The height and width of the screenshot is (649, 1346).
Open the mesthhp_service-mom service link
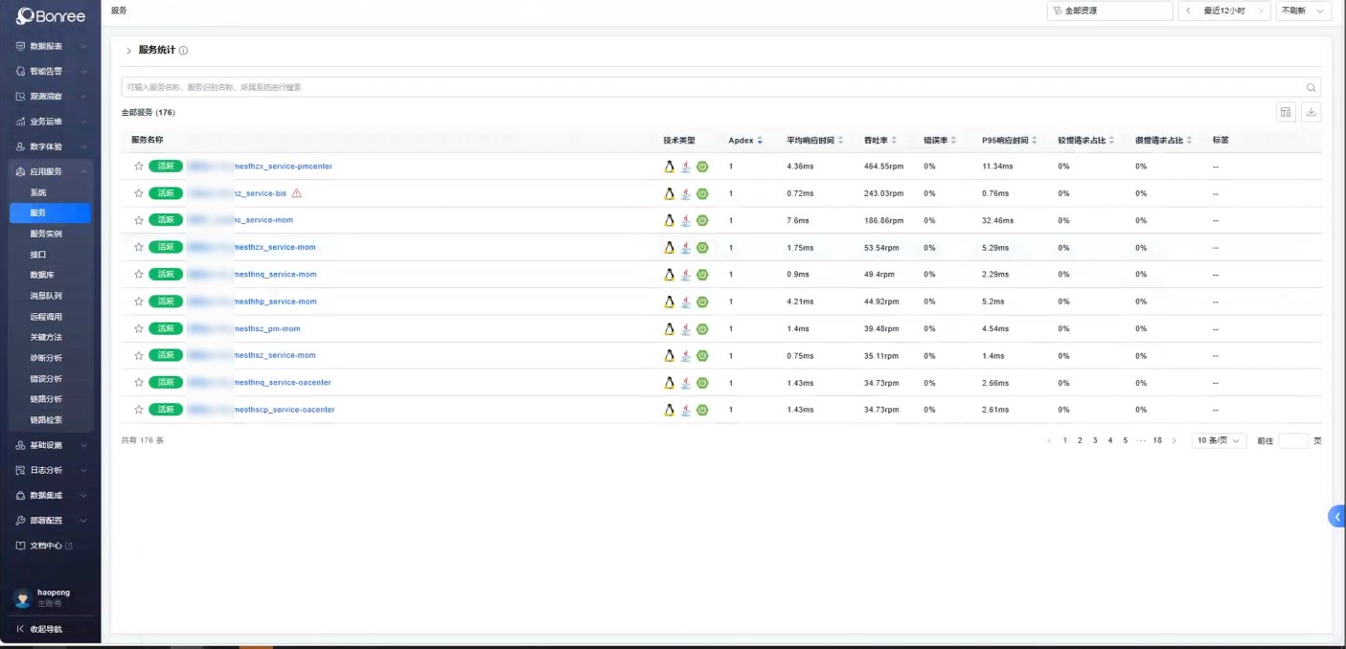pos(275,302)
